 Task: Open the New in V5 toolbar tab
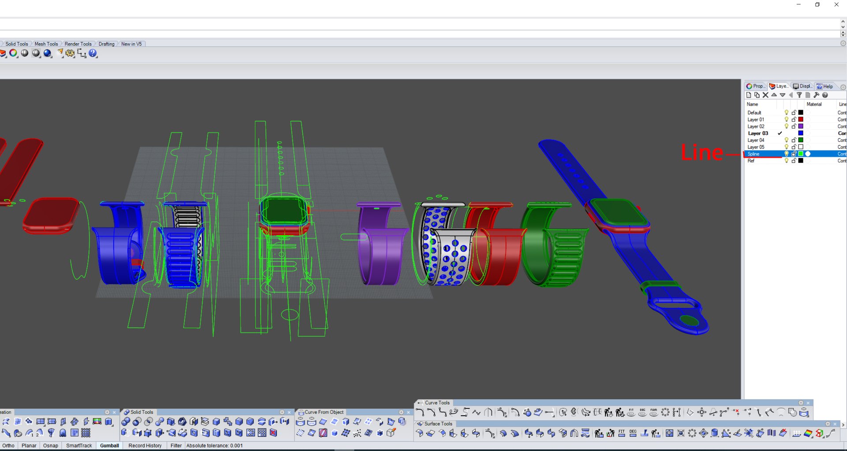click(131, 44)
